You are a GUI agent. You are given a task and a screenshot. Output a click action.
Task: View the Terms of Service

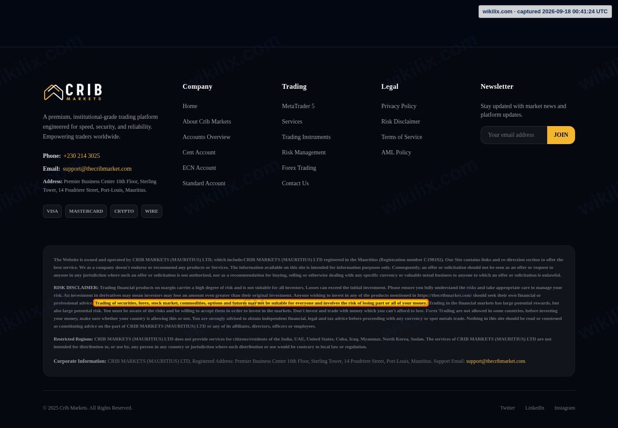(x=401, y=137)
